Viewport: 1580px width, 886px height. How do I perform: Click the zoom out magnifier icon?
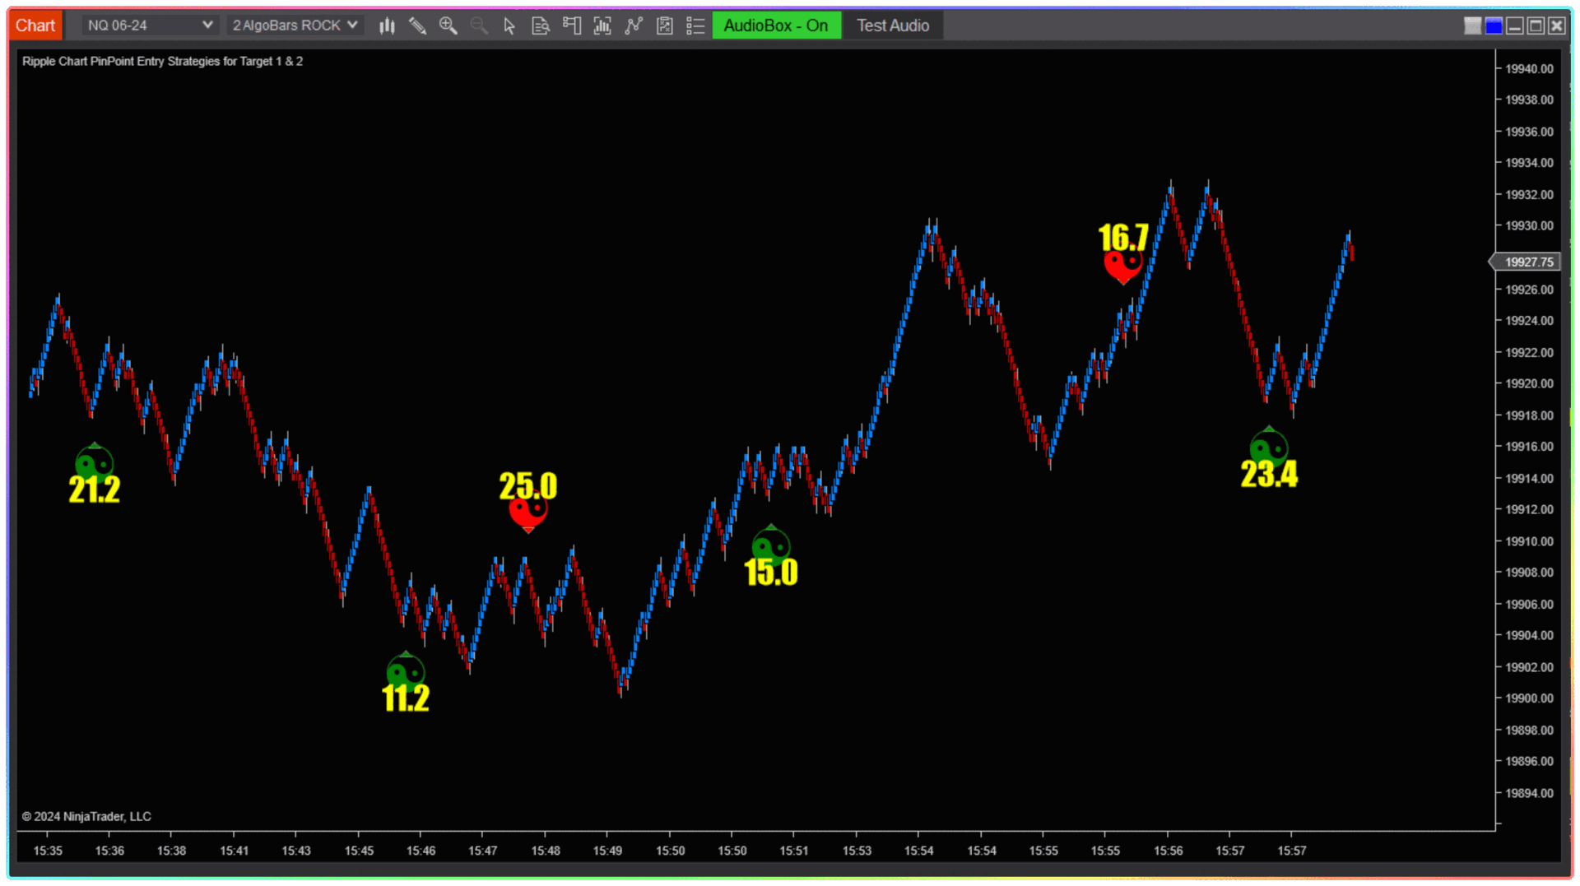click(478, 26)
